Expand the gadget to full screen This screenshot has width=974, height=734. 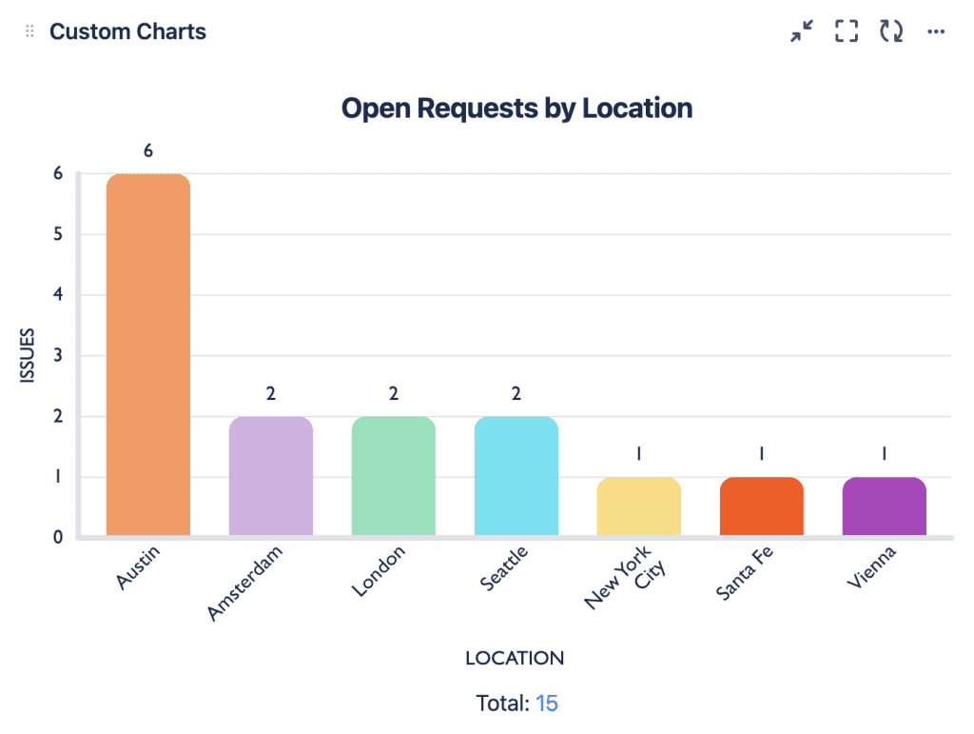coord(846,31)
